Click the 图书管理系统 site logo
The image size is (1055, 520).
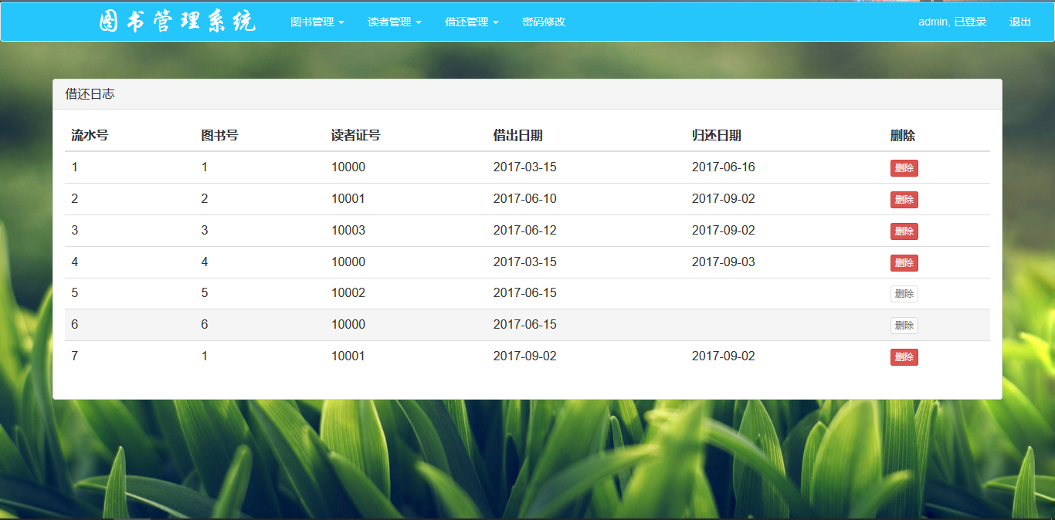[177, 22]
